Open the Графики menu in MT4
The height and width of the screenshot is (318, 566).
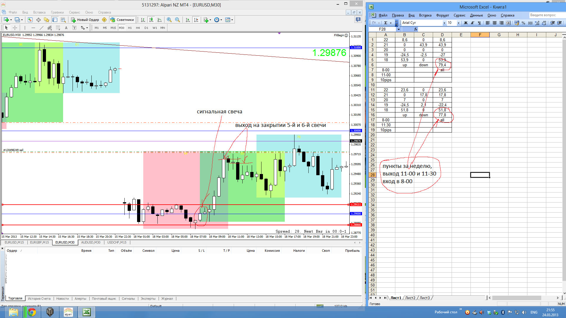(57, 12)
